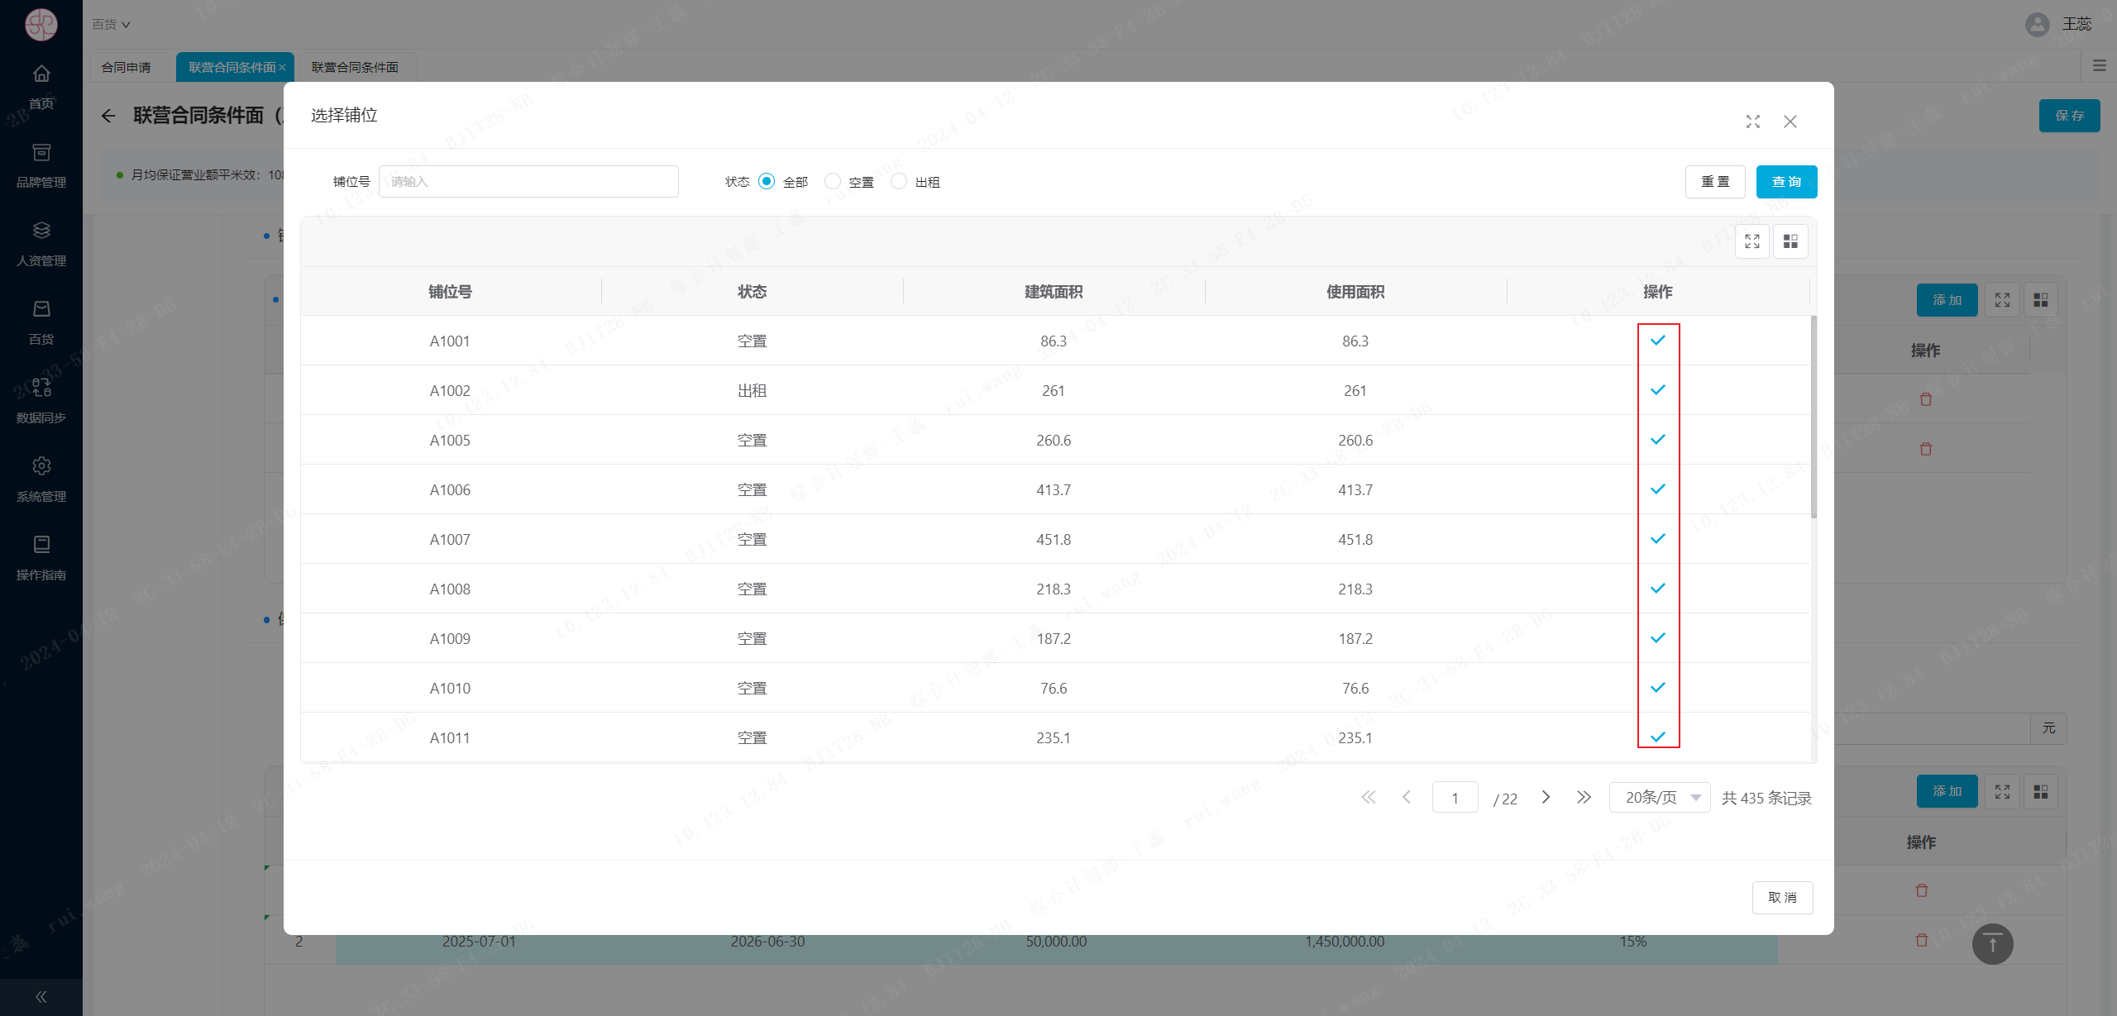This screenshot has width=2117, height=1016.
Task: Select shop A1005 with its checkmark icon
Action: [x=1658, y=439]
